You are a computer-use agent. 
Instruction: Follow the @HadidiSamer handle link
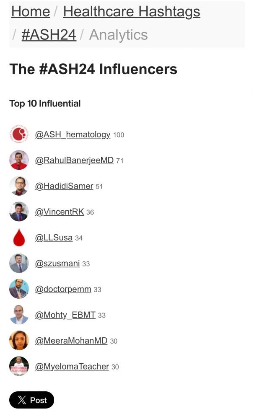coord(64,186)
